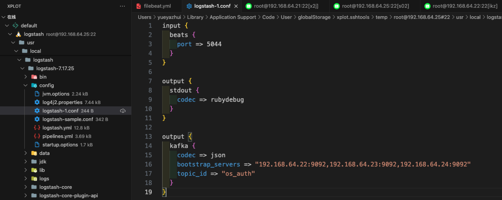Click the Linux penguin icon beside logstash host

tap(18, 34)
